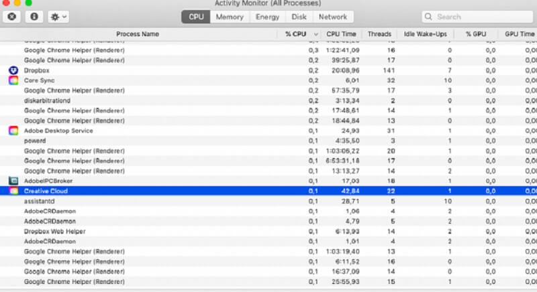Click CPU time 42,84 in Creative Cloud row
This screenshot has height=292, width=537.
350,191
